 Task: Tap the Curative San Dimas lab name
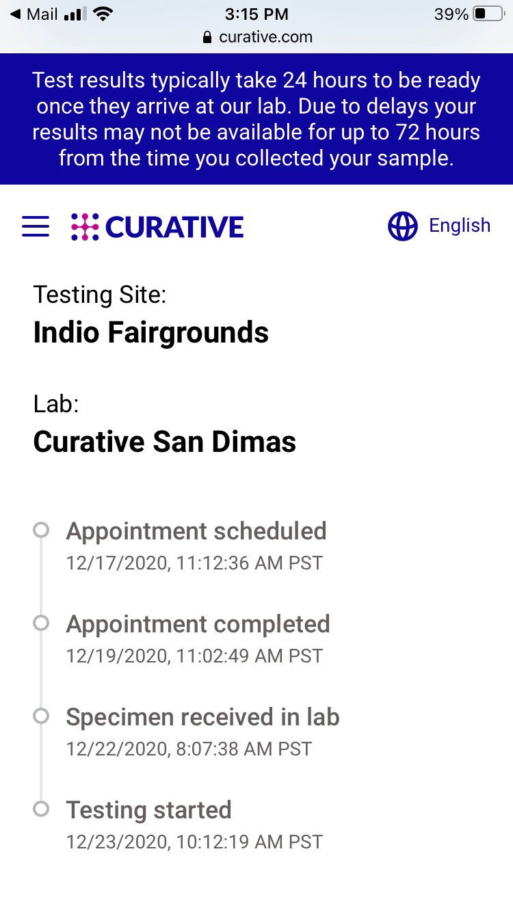[164, 442]
